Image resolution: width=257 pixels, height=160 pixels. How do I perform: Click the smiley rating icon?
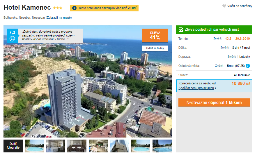tap(12, 39)
